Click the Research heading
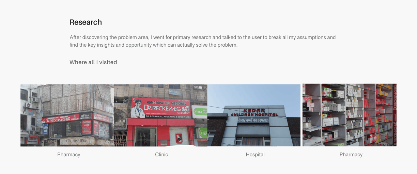The width and height of the screenshot is (417, 174). tap(86, 22)
